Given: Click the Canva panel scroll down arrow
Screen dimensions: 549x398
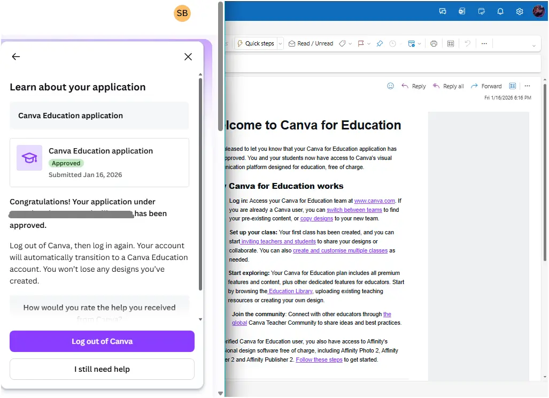Looking at the screenshot, I should pos(200,319).
